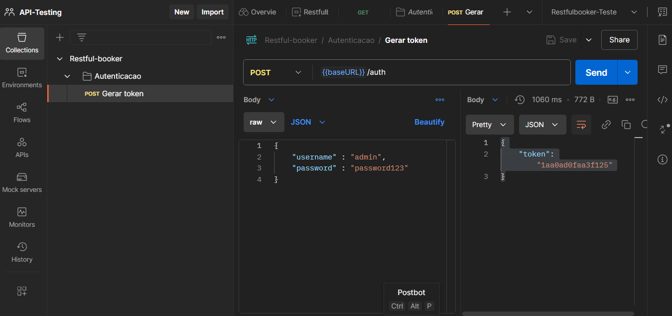Click the copy response icon
The width and height of the screenshot is (672, 316).
(x=626, y=125)
